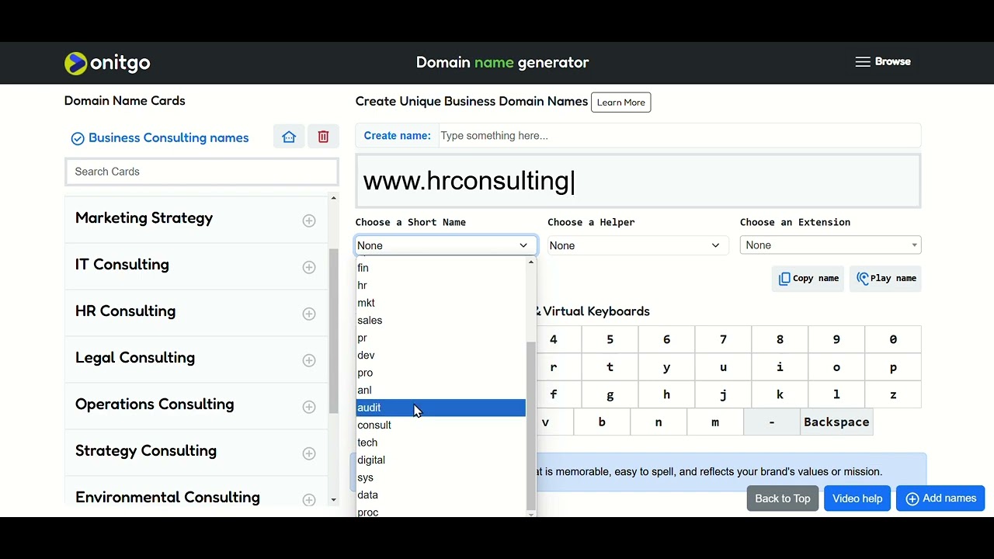Image resolution: width=994 pixels, height=559 pixels.
Task: Tap the 'z' virtual keyboard key
Action: coord(893,394)
